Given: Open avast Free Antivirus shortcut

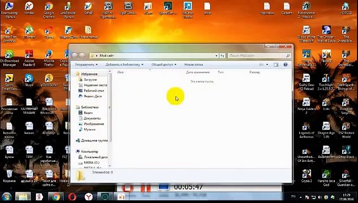Looking at the screenshot, I should pyautogui.click(x=10, y=34).
